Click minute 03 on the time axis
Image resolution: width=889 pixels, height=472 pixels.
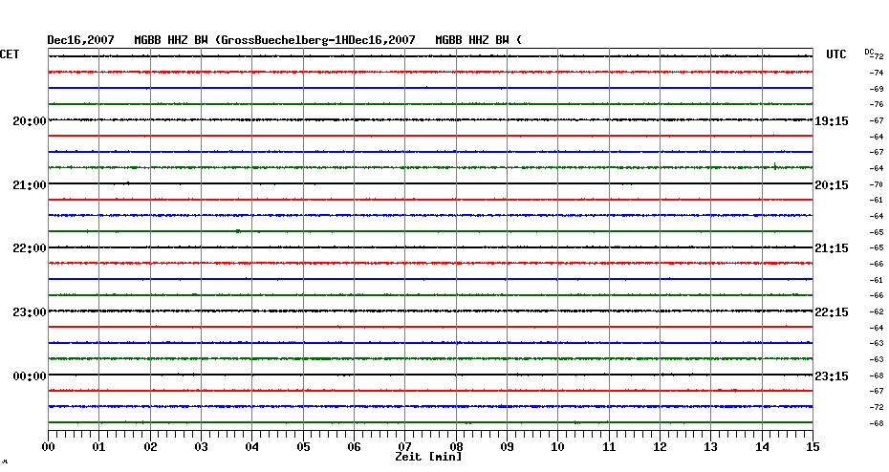202,447
